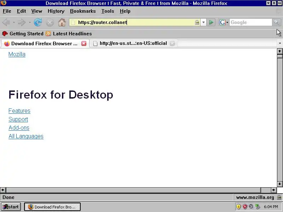This screenshot has height=212, width=283.
Task: Open the Back history dropdown arrow
Action: pos(14,22)
